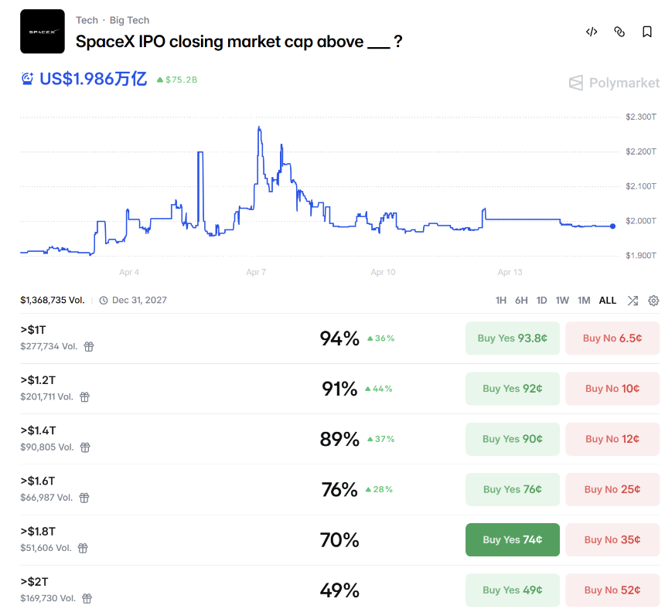The height and width of the screenshot is (612, 665).
Task: Click the gift icon next to >$2T volume
Action: coord(86,598)
